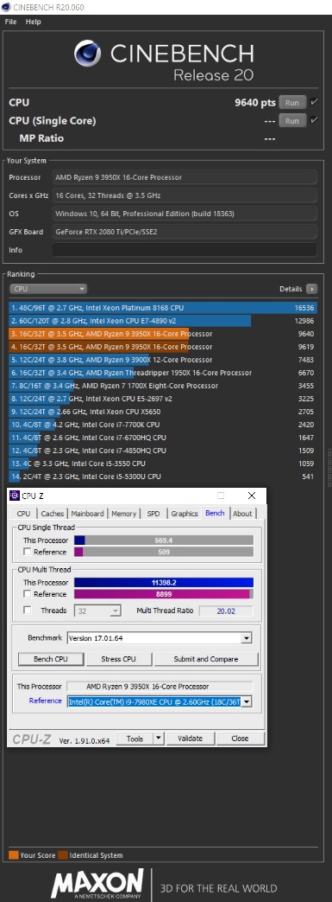Run the CPU Single Core benchmark
Viewport: 332px width, 902px height.
292,121
